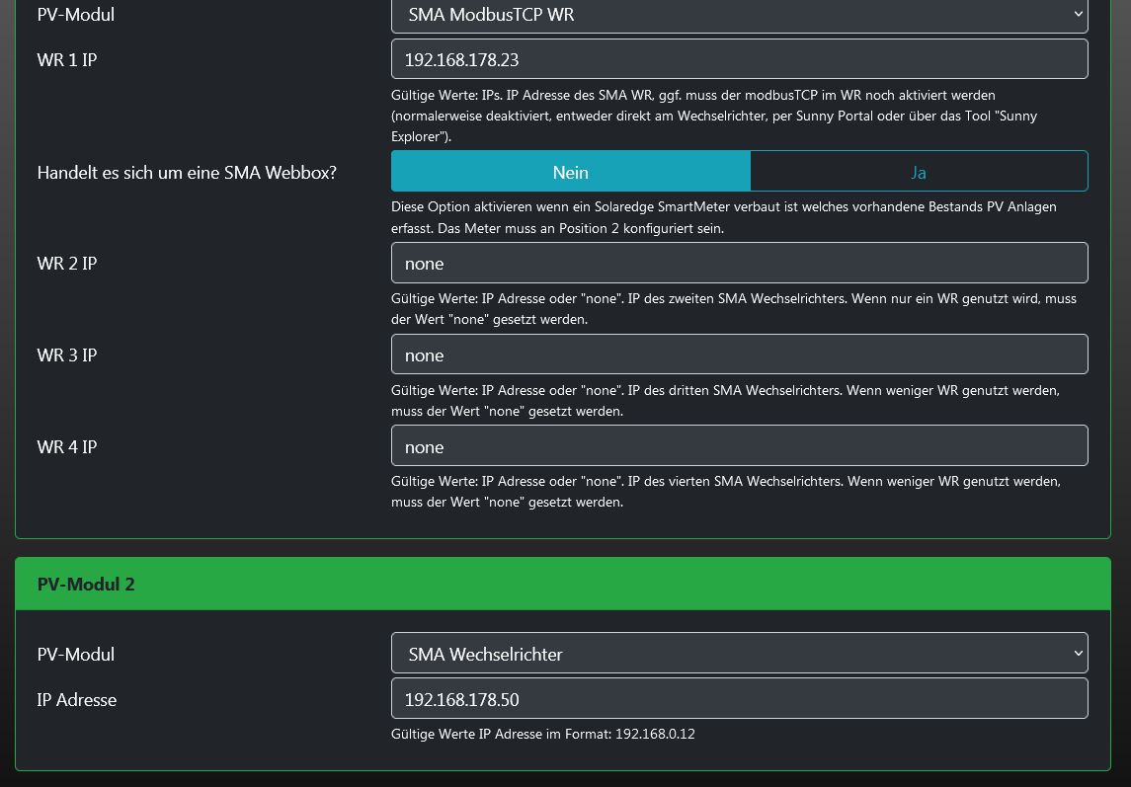Click the SMA Webbox question label

click(x=187, y=173)
